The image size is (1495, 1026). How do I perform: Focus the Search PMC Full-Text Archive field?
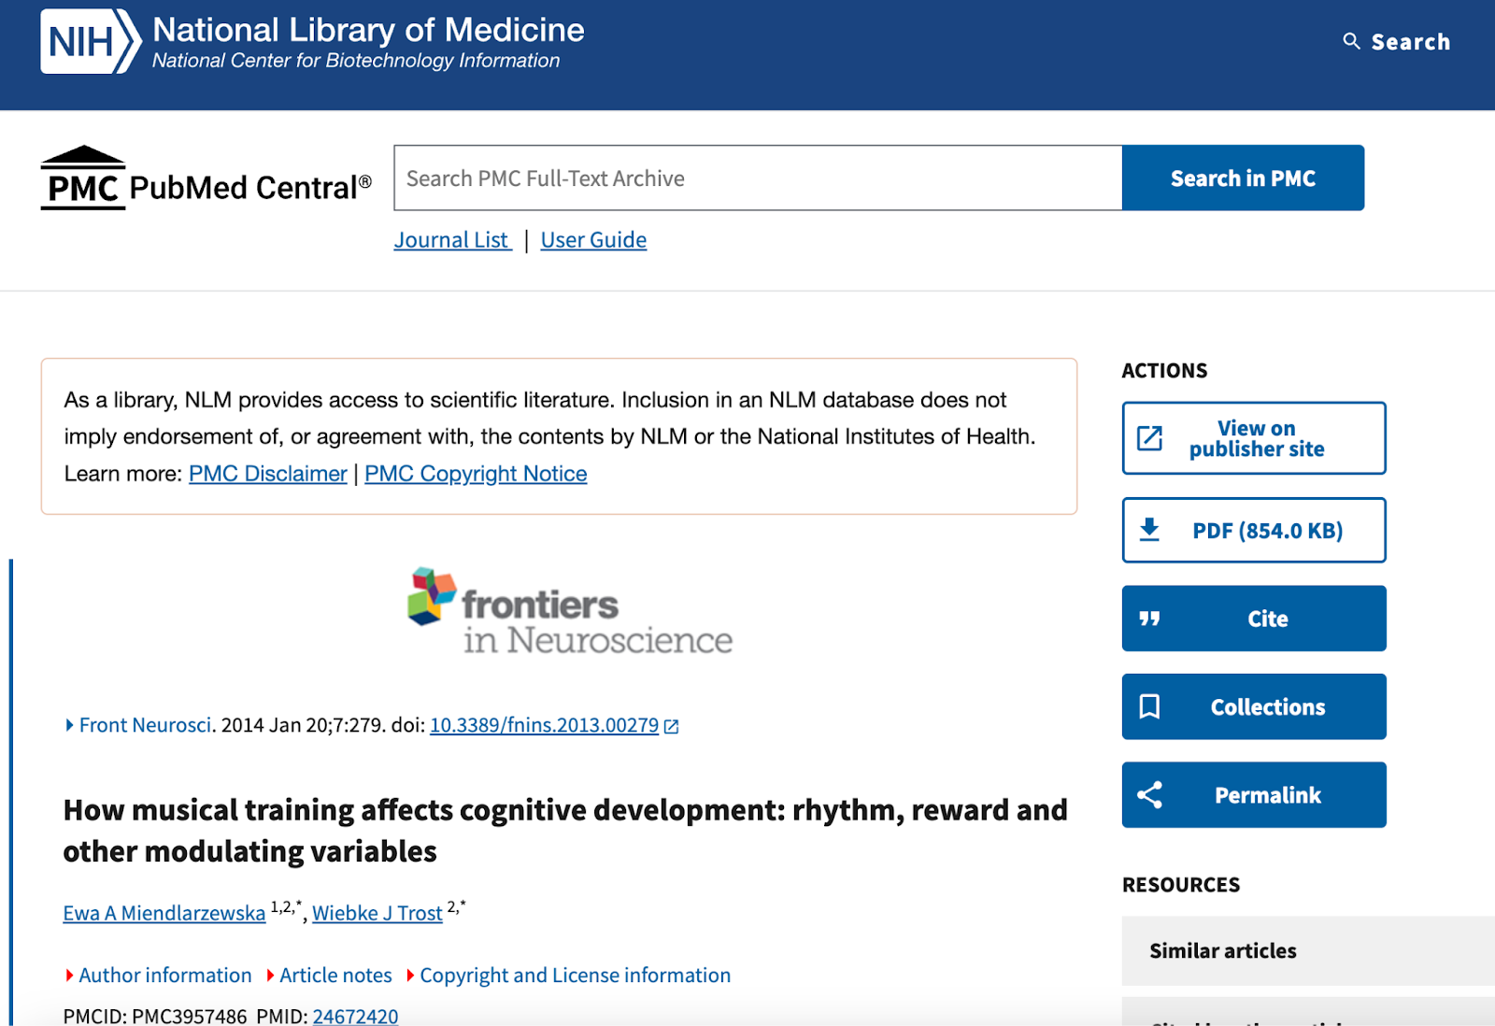pos(757,178)
